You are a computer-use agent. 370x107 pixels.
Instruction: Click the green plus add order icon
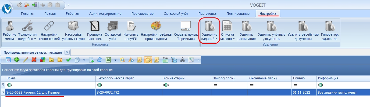17,60
